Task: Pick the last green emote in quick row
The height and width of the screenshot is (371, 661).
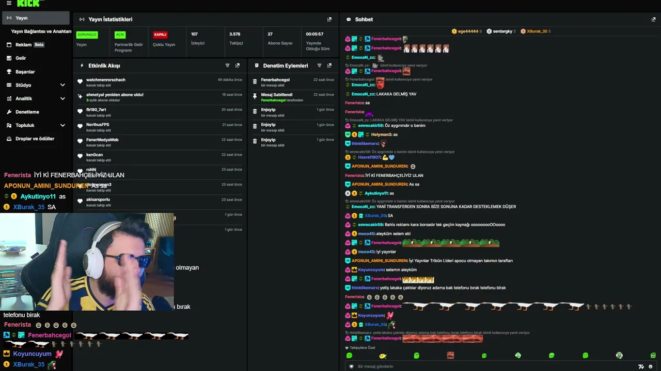Action: [653, 356]
